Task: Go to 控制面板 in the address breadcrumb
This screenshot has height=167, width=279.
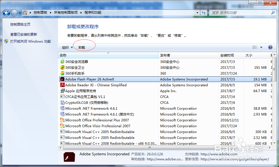Action: tap(40, 13)
